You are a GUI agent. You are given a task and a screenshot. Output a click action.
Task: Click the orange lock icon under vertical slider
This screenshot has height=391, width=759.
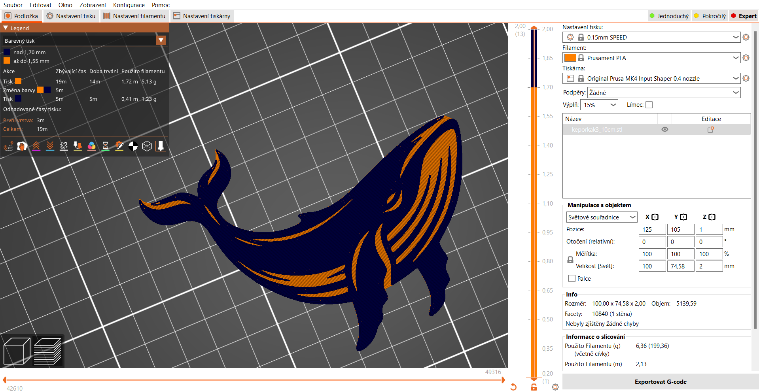click(534, 387)
